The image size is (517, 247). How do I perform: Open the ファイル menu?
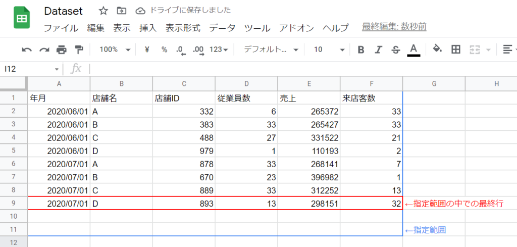tap(61, 28)
